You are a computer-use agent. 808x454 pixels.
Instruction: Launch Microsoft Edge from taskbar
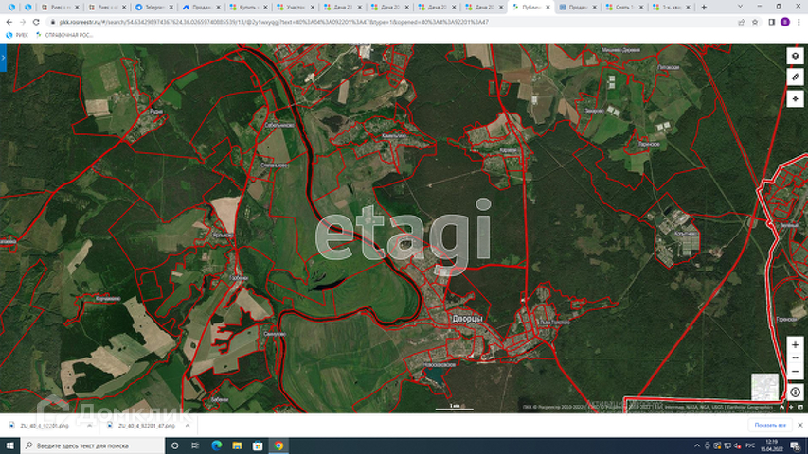click(216, 445)
